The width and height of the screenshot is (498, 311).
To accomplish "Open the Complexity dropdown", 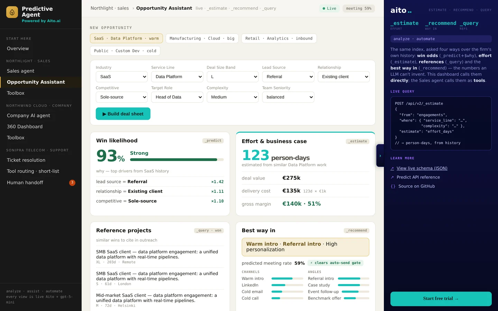I will click(x=233, y=97).
